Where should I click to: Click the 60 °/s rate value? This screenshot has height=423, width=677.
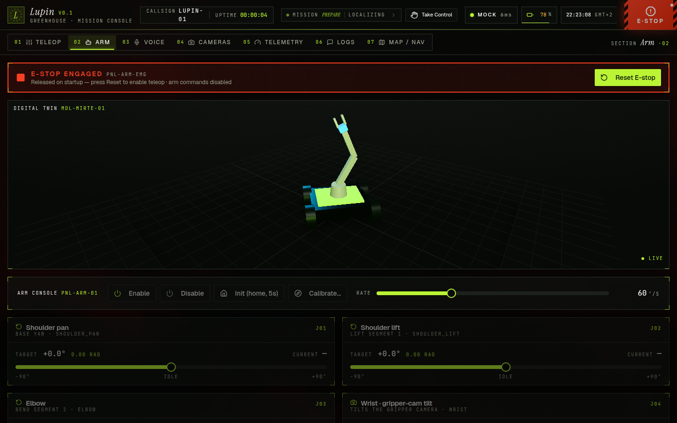[648, 293]
